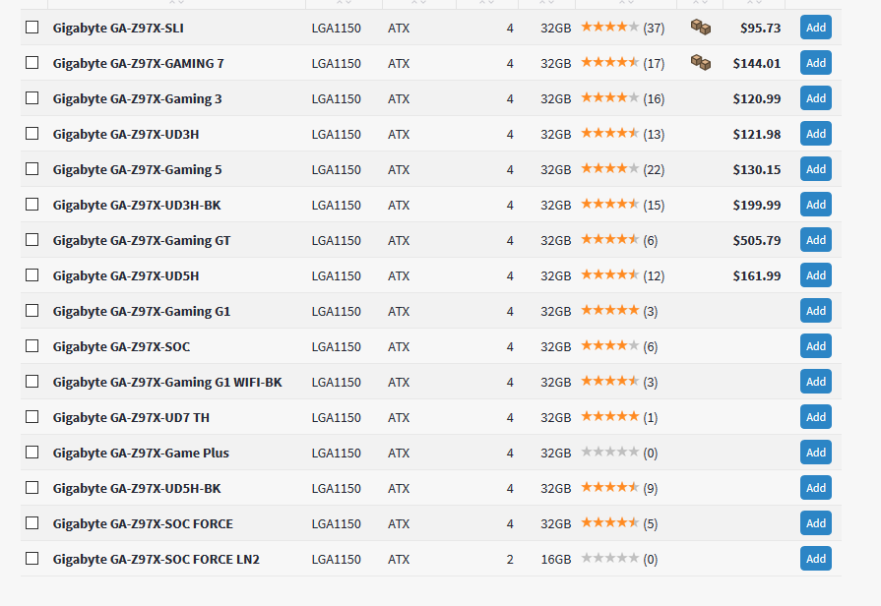Open the Gigabyte GA-Z97X-SLI product link
Screen dimensions: 881x606
coord(118,29)
